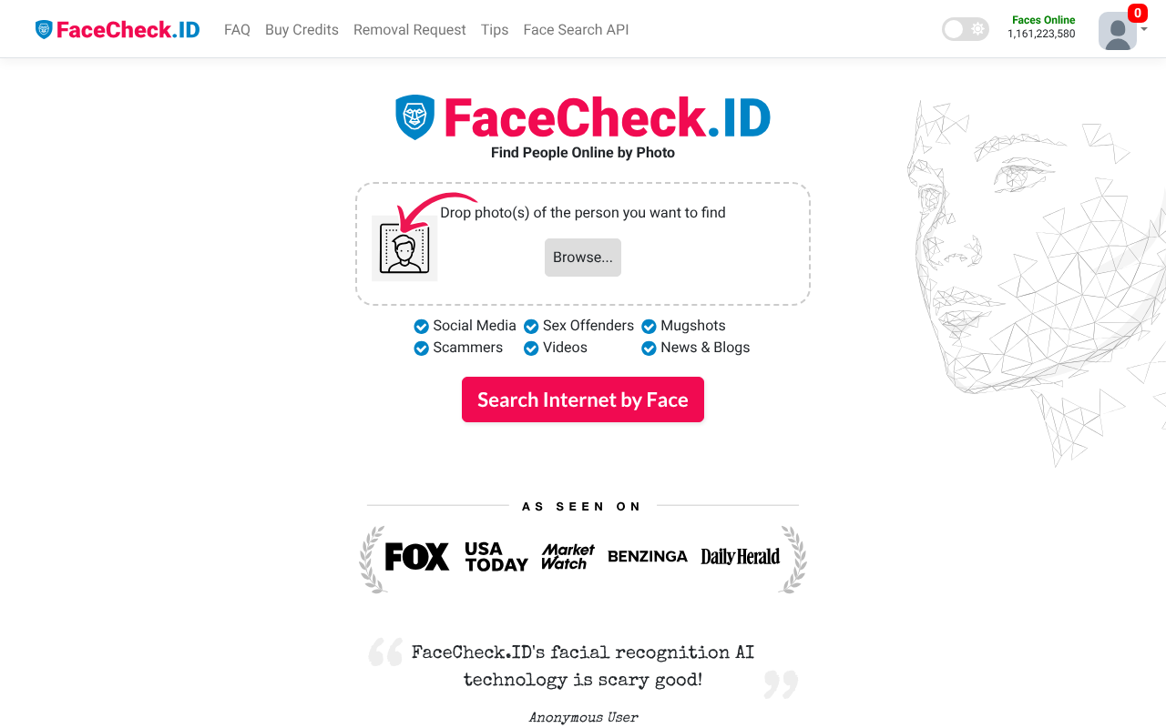The image size is (1166, 728).
Task: Toggle the dark mode switch
Action: (x=965, y=29)
